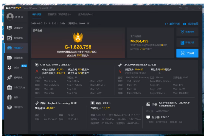Click the blue FPS预测 button
The image size is (205, 139).
point(187,53)
